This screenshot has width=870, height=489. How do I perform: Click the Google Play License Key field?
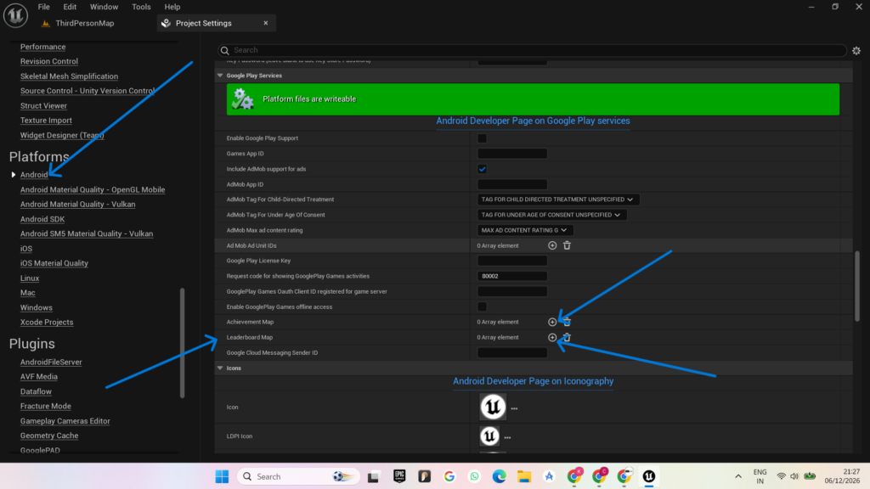(512, 261)
